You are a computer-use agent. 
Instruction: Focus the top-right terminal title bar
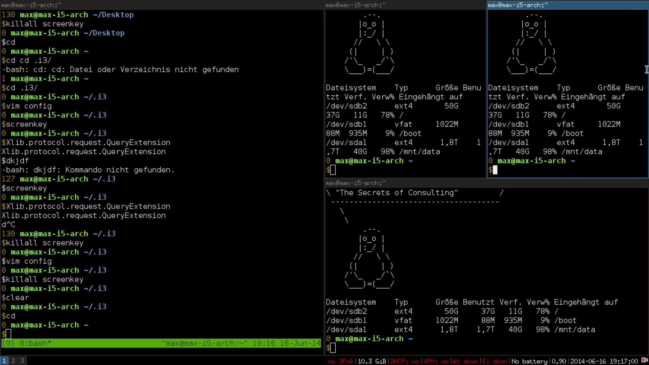coord(568,5)
